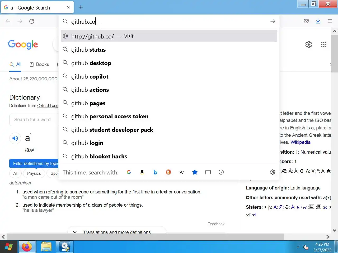Click the Oxford Languages link
The height and width of the screenshot is (253, 338).
point(48,106)
